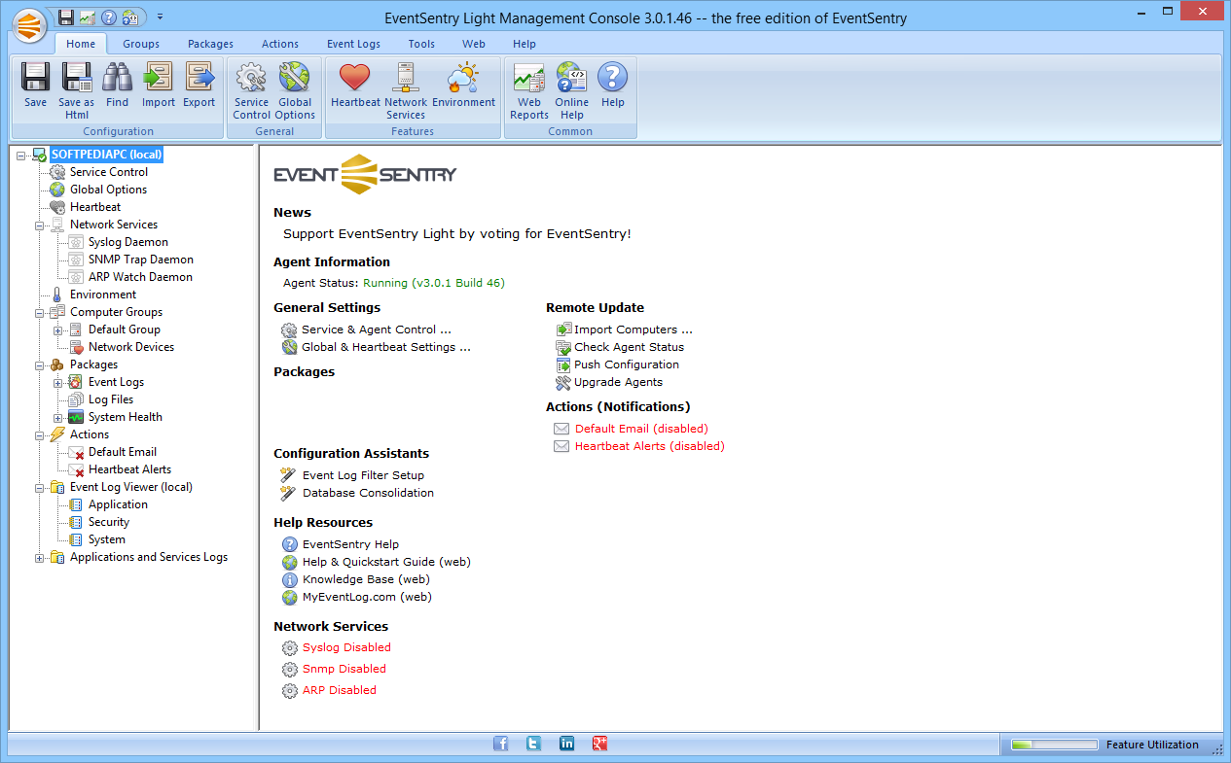Open the Event Logs ribbon tab

click(353, 44)
